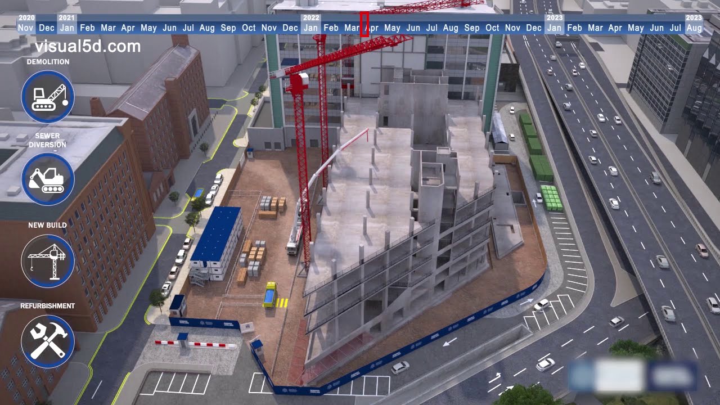Jump to Mar 2022 on the timeline
Screen dimensions: 720x405
[352, 28]
